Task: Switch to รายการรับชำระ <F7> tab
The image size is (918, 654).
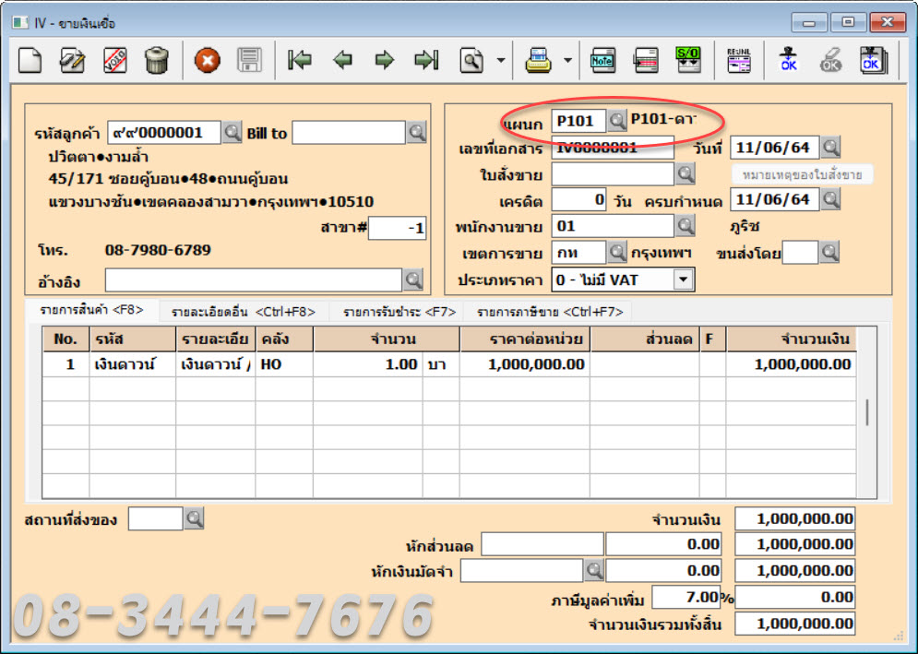Action: pyautogui.click(x=399, y=312)
